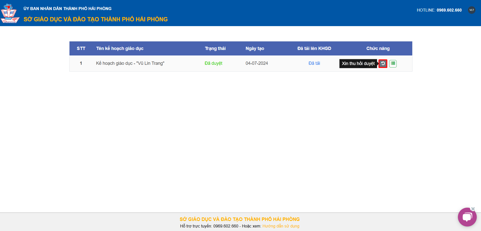481x231 pixels.
Task: Click the Trạng thái column header
Action: 215,48
